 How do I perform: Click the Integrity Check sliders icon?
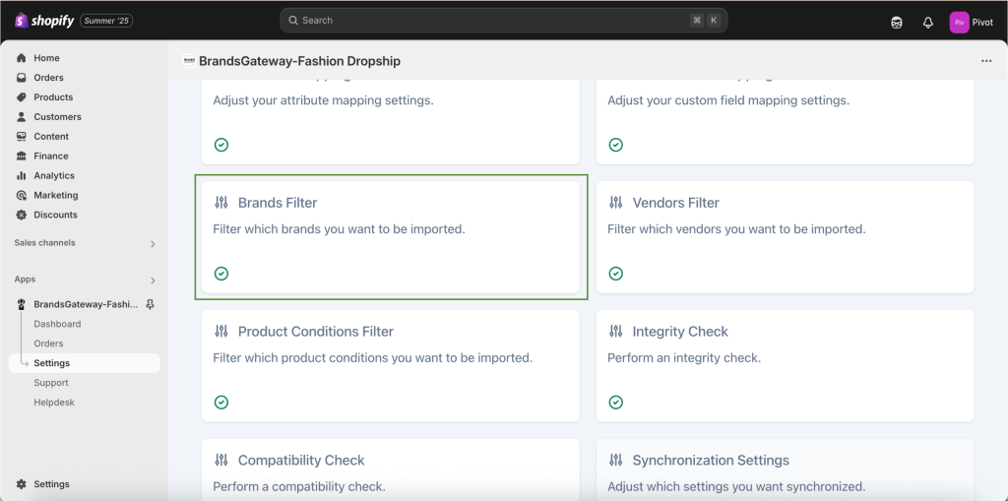(x=616, y=332)
